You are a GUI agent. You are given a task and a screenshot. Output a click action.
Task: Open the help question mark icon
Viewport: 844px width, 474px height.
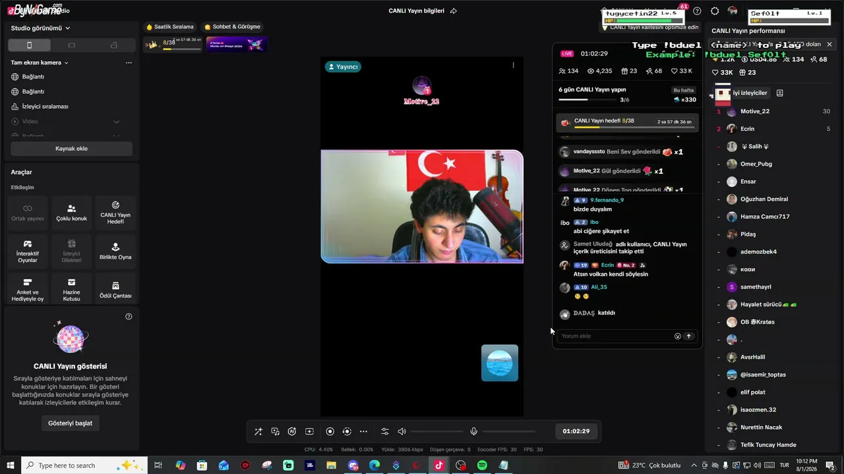tap(697, 11)
